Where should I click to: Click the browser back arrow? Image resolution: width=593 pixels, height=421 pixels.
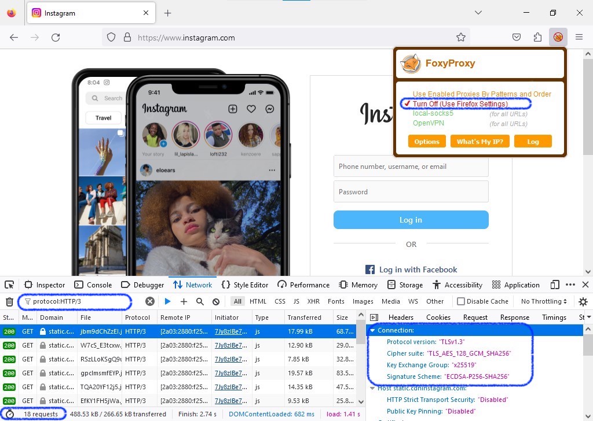coord(14,38)
